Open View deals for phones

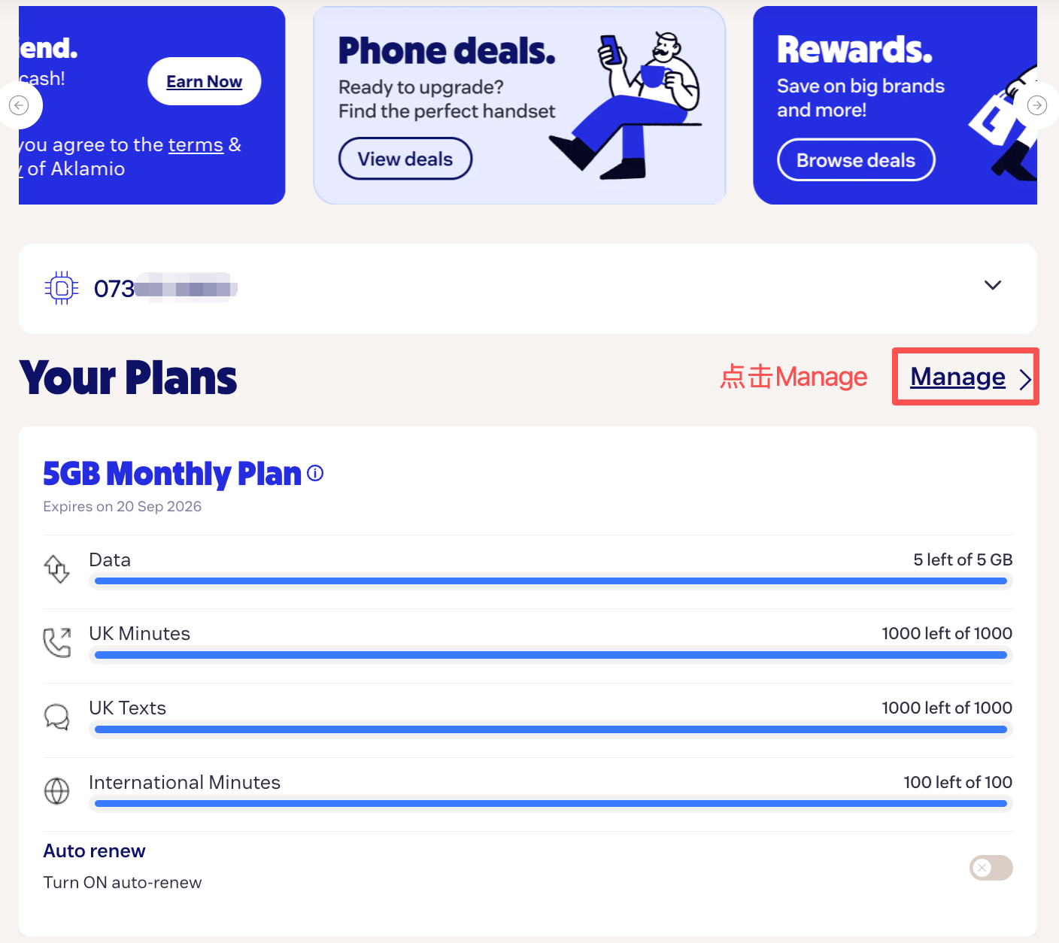click(405, 159)
